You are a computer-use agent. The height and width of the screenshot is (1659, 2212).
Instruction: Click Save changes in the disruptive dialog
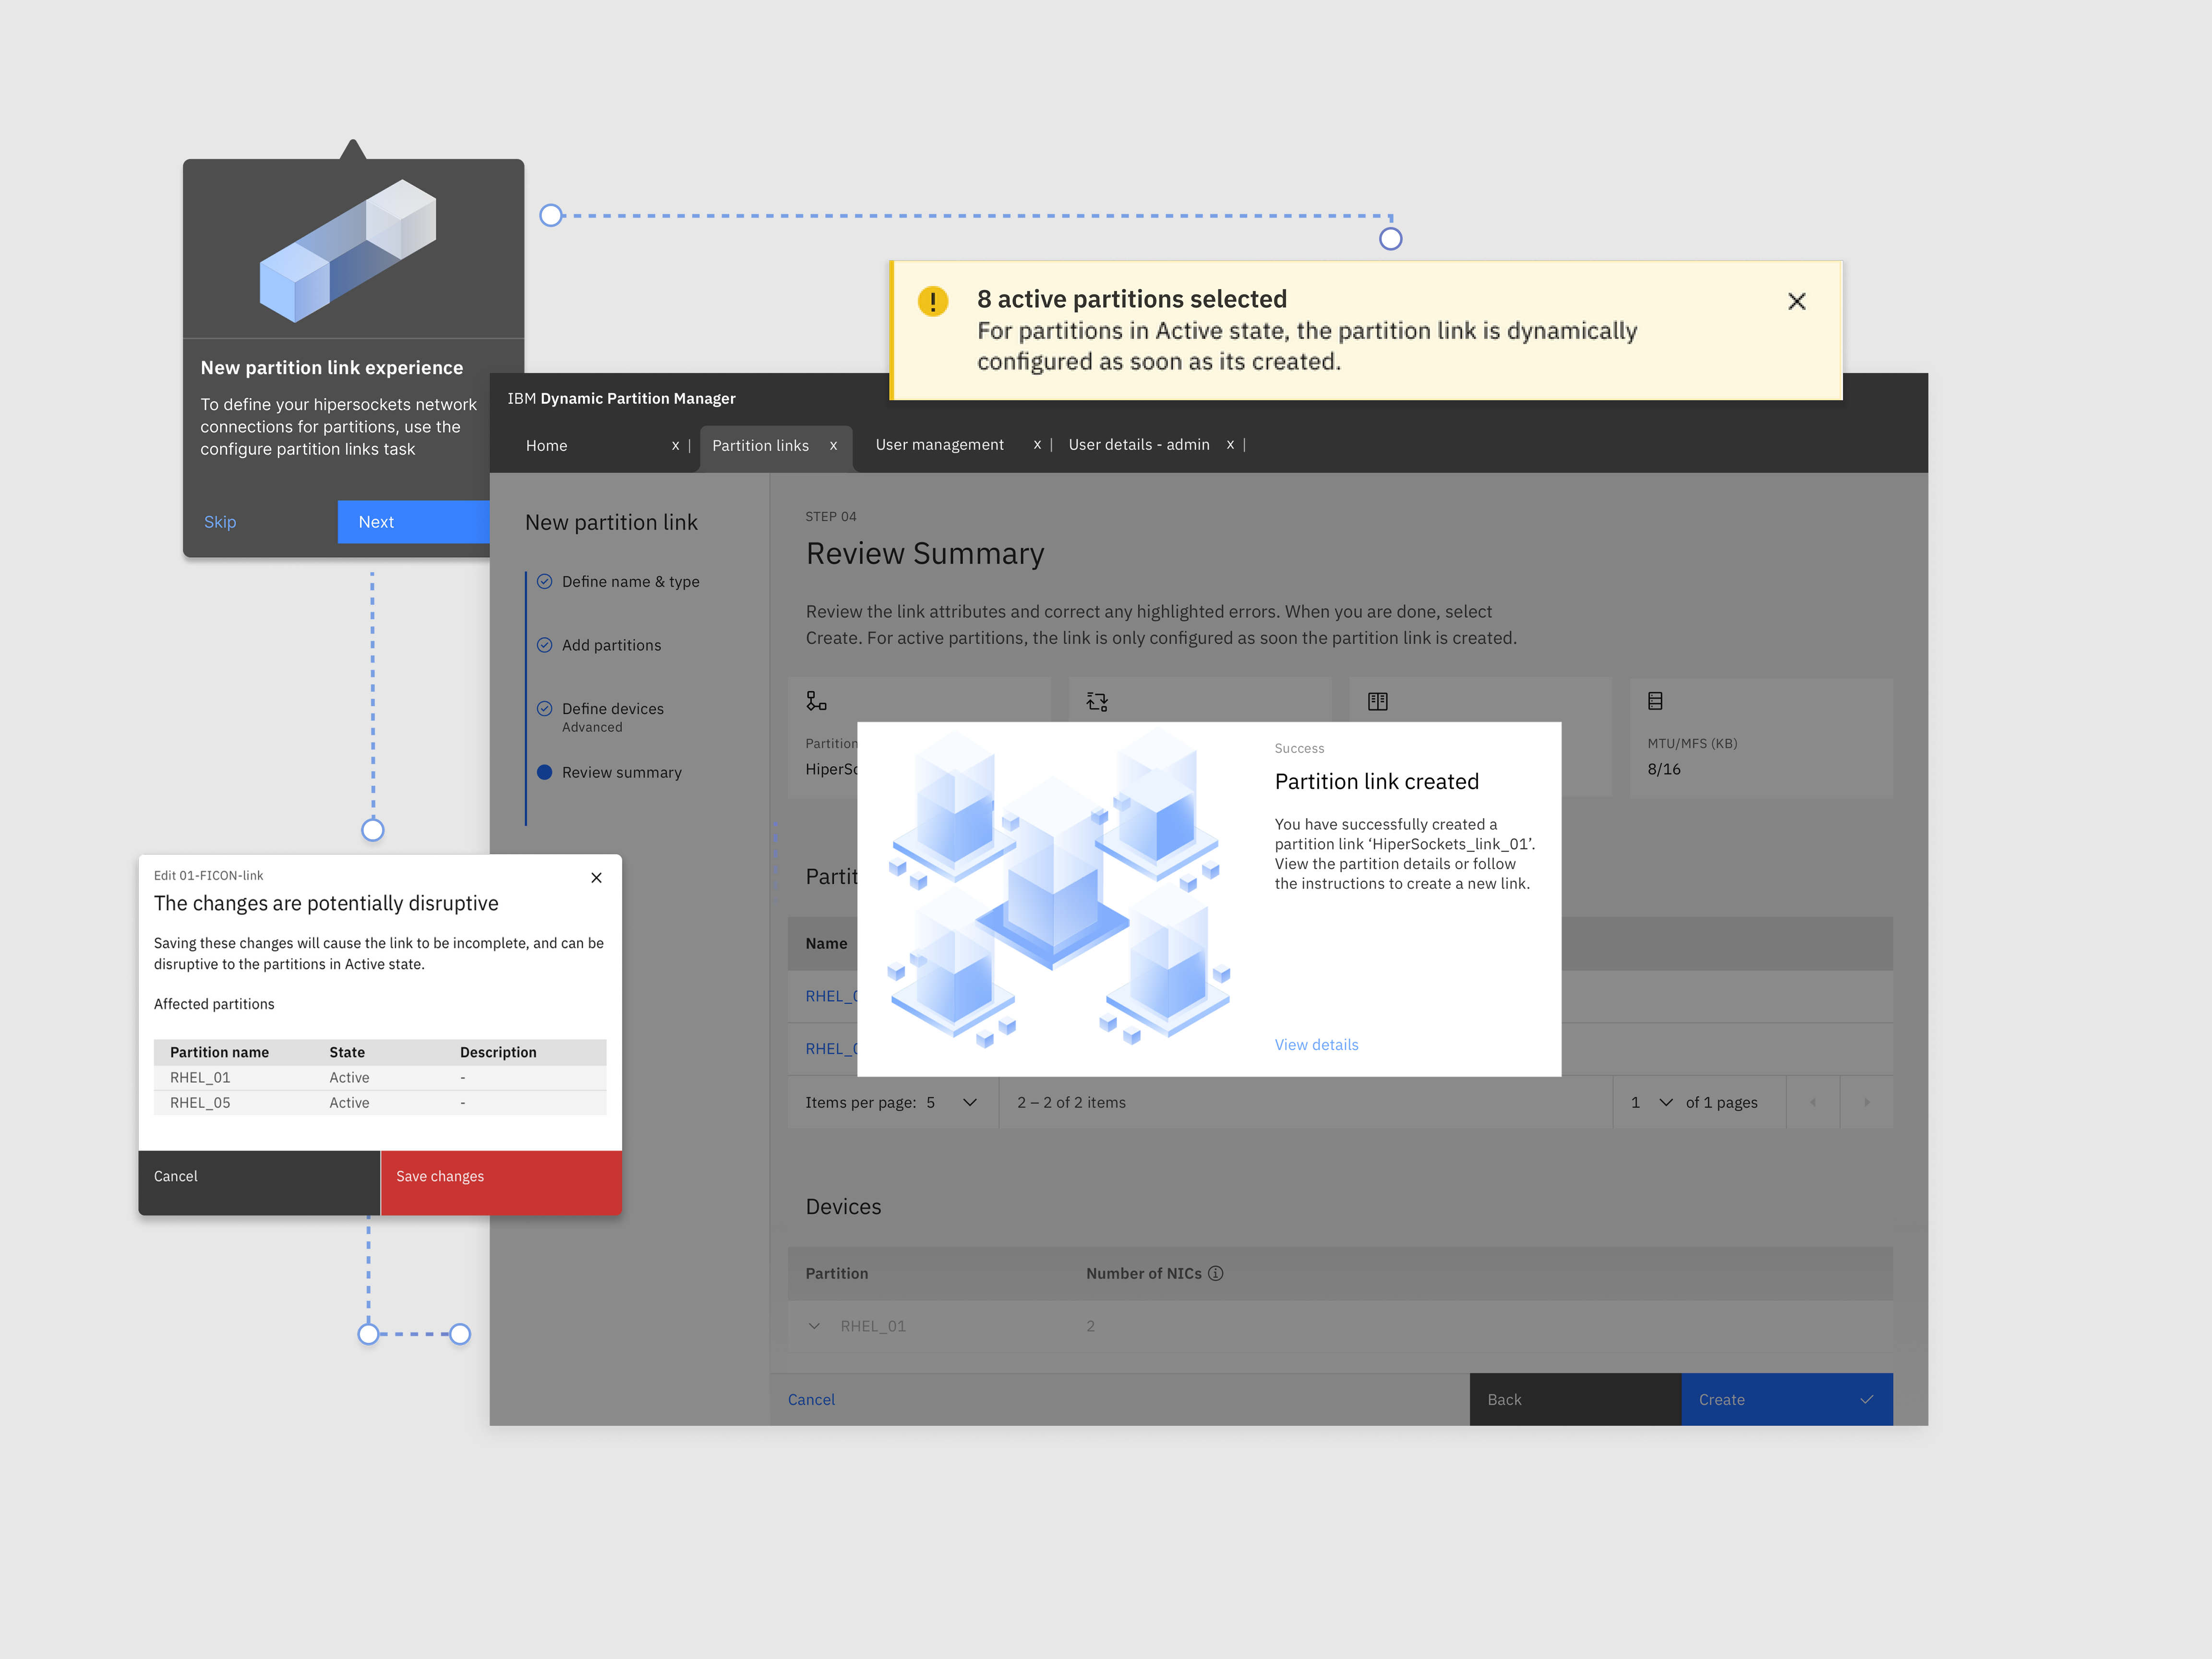[x=501, y=1182]
